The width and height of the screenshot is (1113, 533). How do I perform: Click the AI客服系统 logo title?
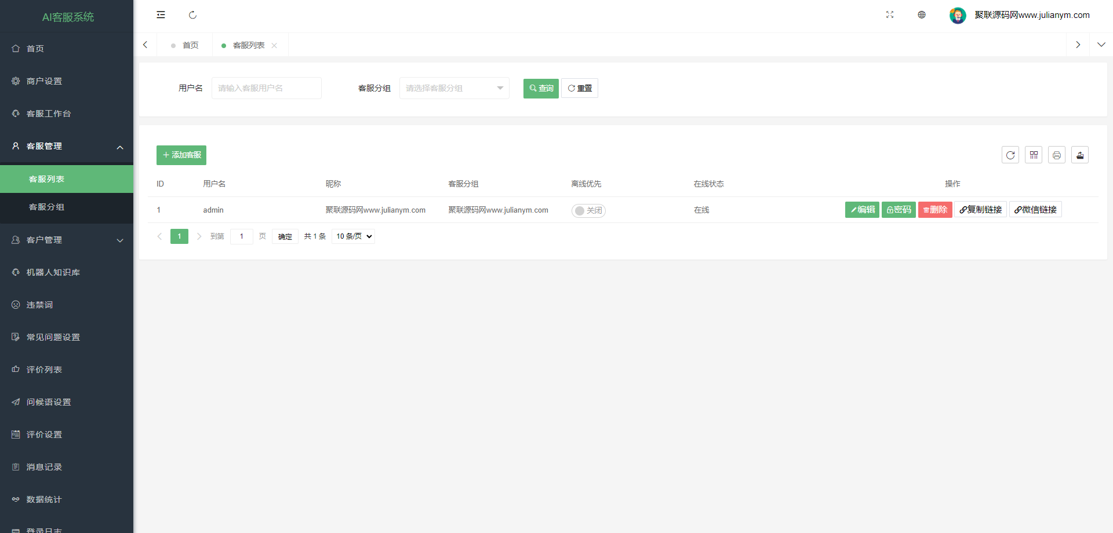coord(68,17)
